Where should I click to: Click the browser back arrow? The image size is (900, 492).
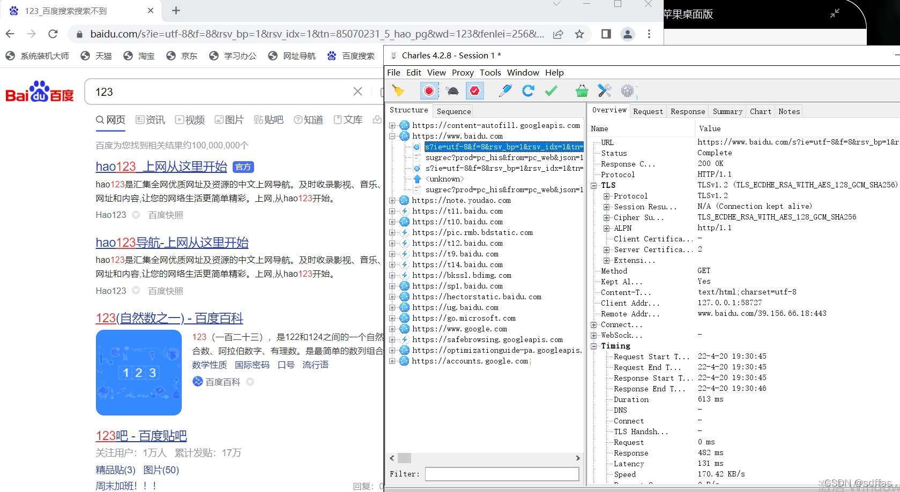coord(10,34)
